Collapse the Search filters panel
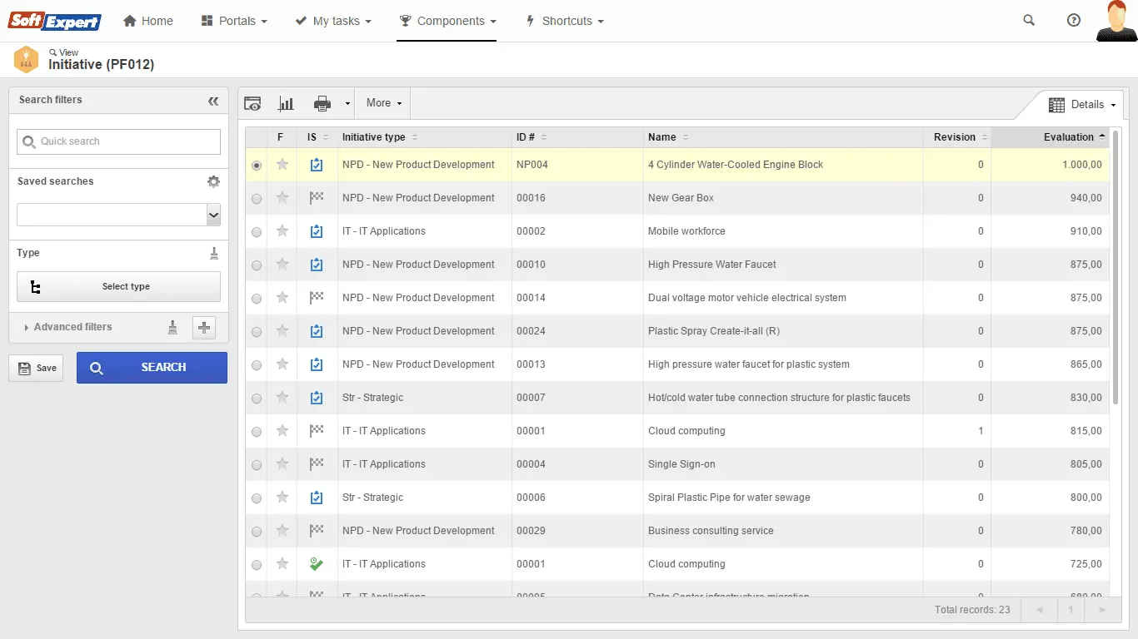Screen dimensions: 1138x639 [x=213, y=101]
